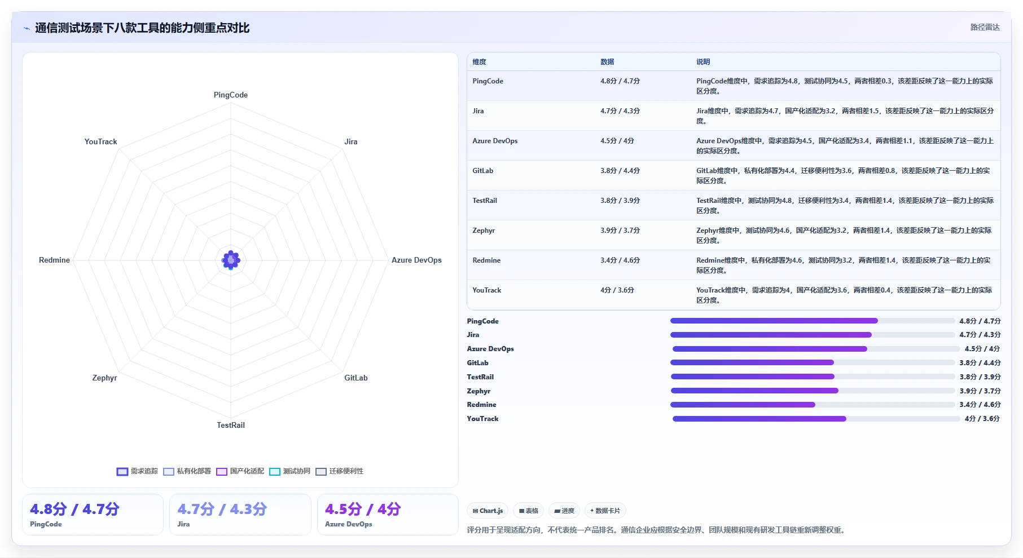Open the Azure DevOps 4.5分 / 4分 stat card
This screenshot has width=1023, height=558.
click(388, 515)
